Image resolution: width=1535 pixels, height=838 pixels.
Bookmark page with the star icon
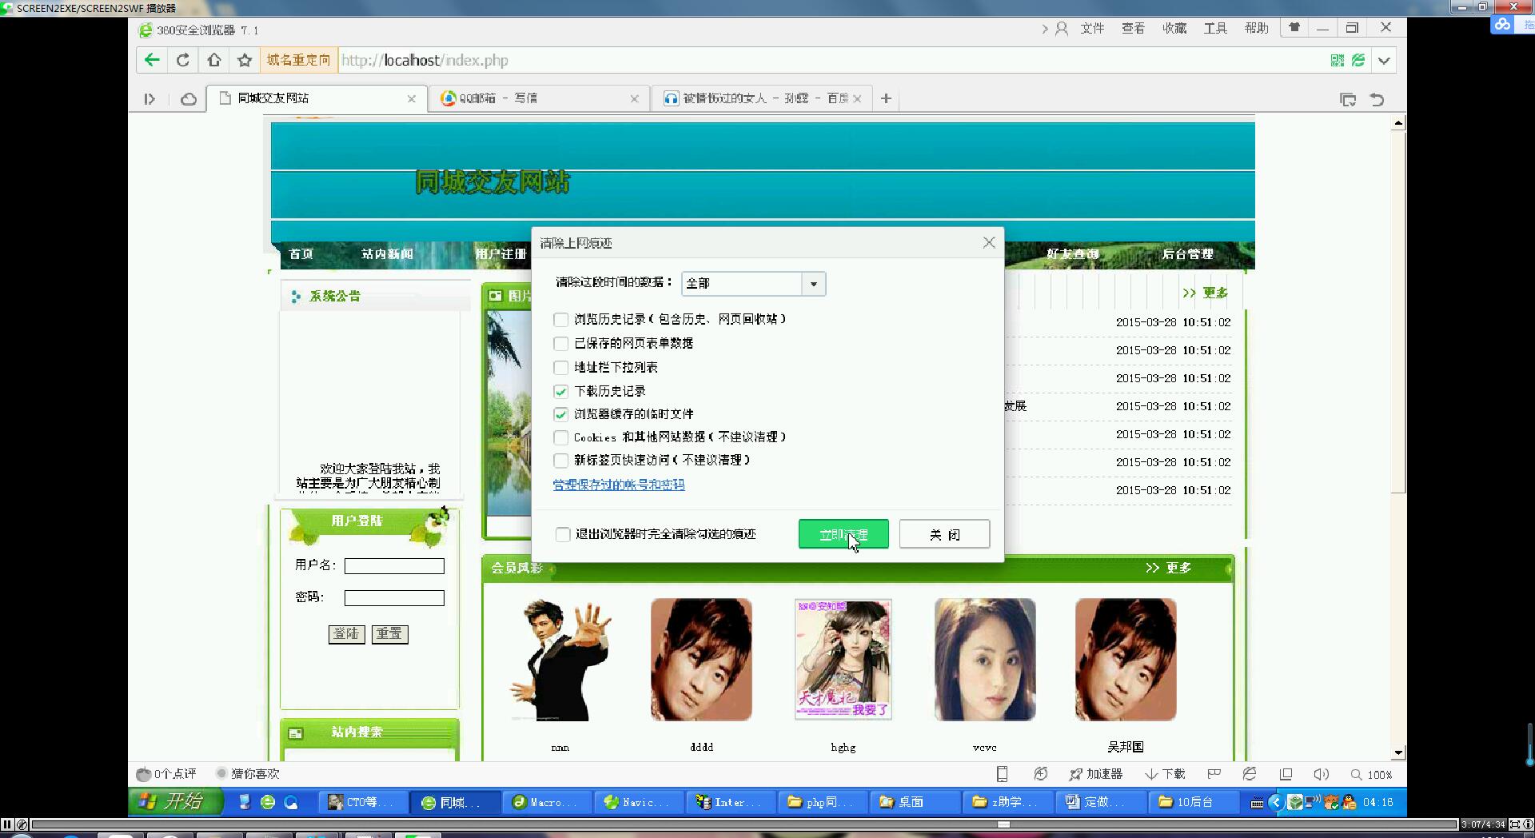pyautogui.click(x=245, y=60)
